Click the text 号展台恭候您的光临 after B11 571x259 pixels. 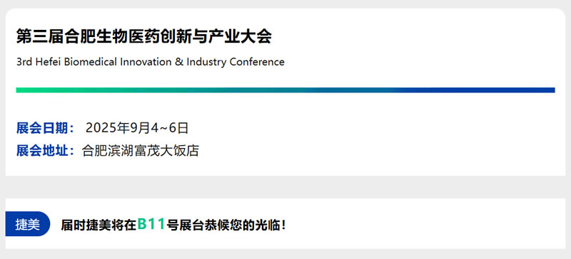click(x=223, y=226)
